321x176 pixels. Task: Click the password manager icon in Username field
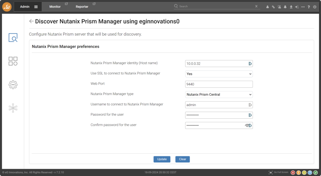coord(250,105)
